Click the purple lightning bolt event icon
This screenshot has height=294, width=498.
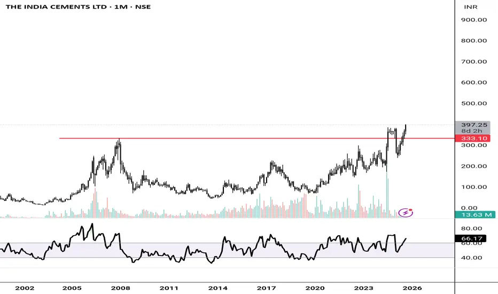pos(406,213)
